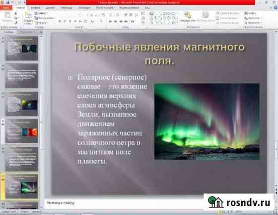278x215 pixels.
Task: Click the Cut scissors icon
Action: pos(16,13)
